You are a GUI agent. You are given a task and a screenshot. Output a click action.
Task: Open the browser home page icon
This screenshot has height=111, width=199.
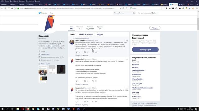(12, 8)
